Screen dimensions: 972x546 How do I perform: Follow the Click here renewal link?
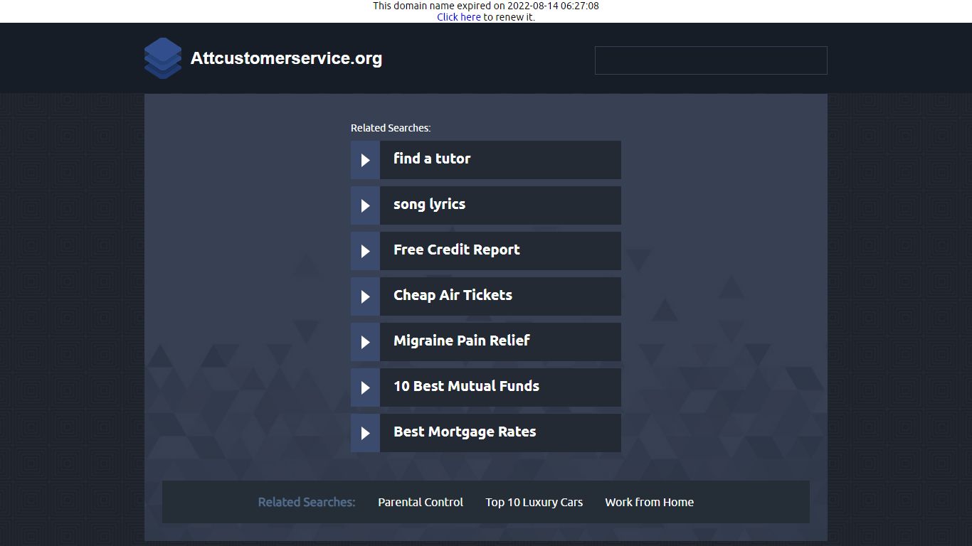point(459,17)
